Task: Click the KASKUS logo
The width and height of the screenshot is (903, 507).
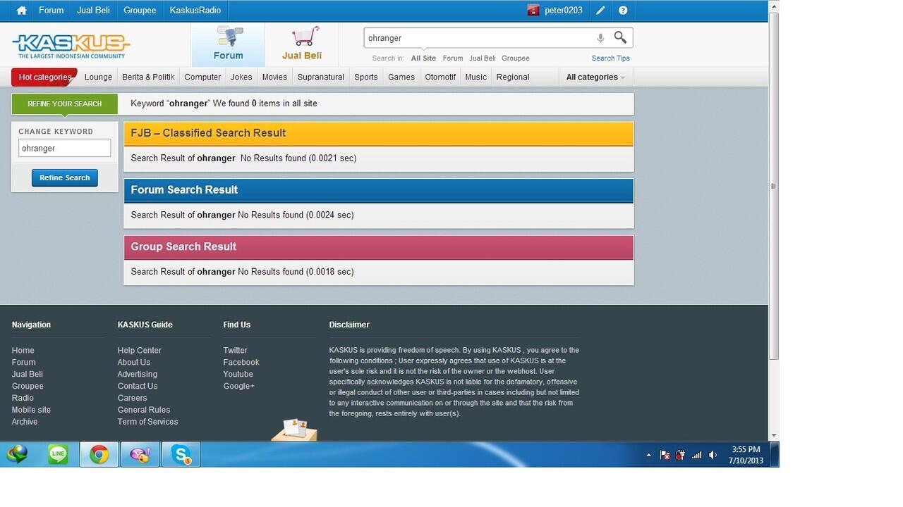Action: click(71, 46)
